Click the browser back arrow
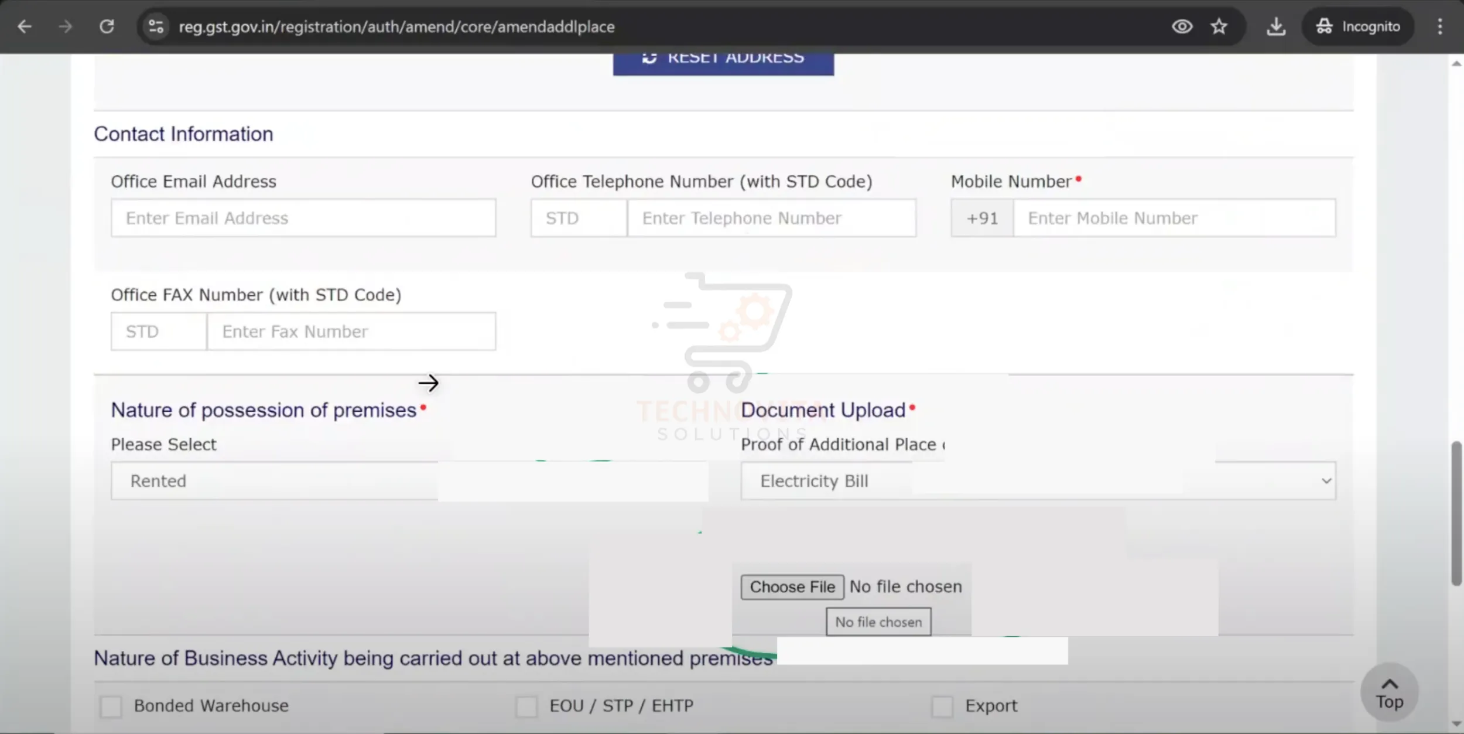This screenshot has height=734, width=1464. tap(25, 26)
